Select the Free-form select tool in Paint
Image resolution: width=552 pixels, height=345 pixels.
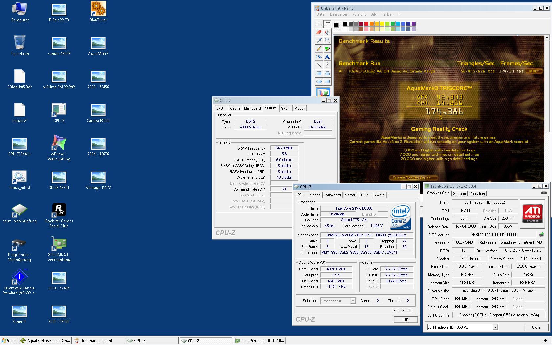click(319, 24)
